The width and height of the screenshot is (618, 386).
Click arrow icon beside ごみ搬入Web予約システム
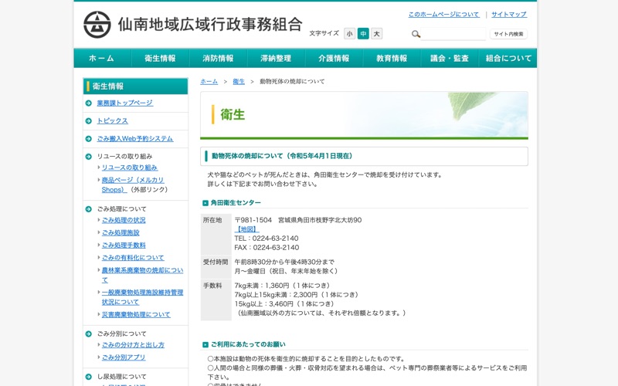[89, 139]
